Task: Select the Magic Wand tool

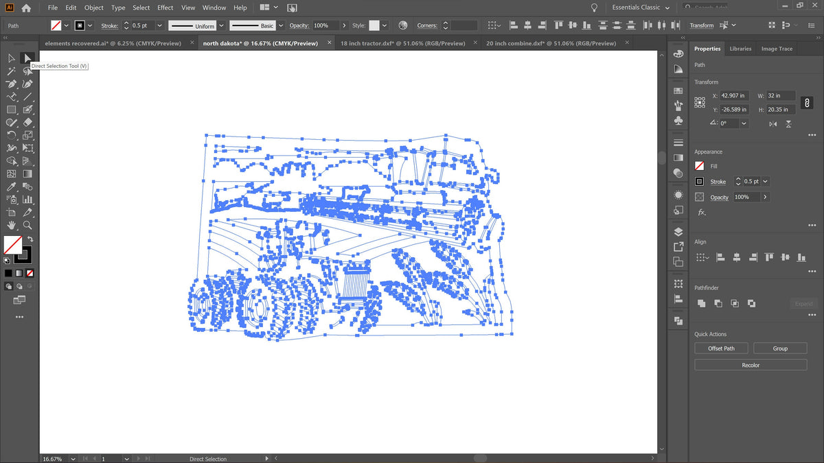Action: click(x=12, y=71)
